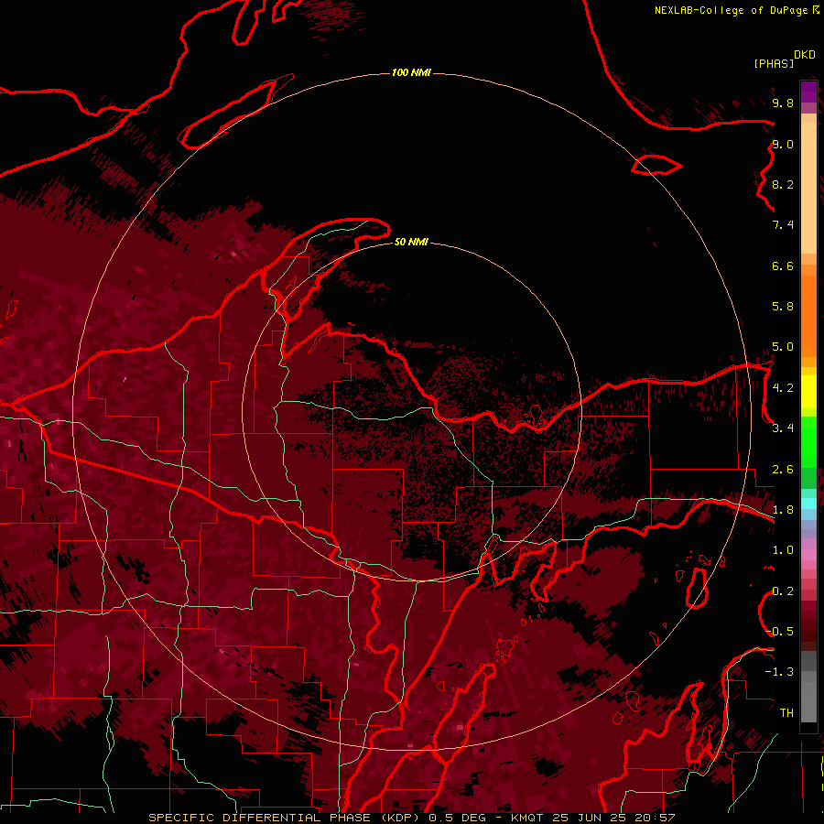Click the 5.8 value on the color scale

tap(782, 307)
